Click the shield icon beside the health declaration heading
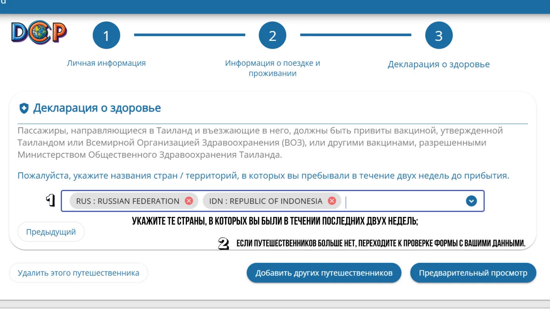The height and width of the screenshot is (309, 550). 24,108
